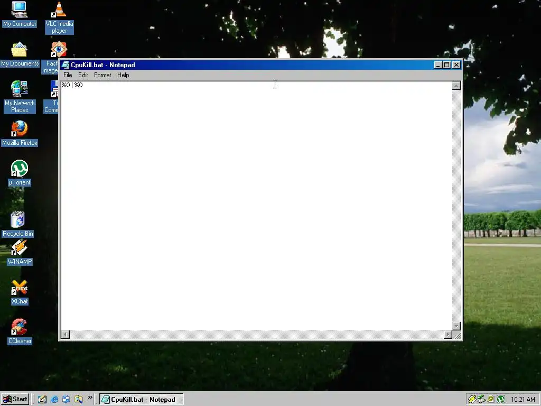
Task: Click in the Notepad text area
Action: [256, 206]
